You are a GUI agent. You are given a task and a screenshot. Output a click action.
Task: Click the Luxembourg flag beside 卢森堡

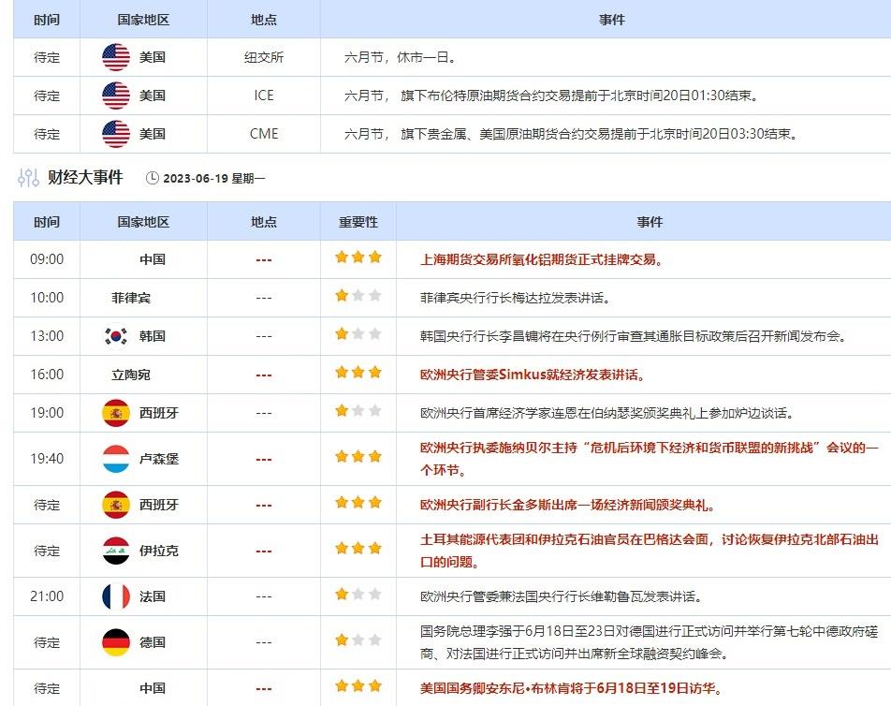(x=116, y=459)
